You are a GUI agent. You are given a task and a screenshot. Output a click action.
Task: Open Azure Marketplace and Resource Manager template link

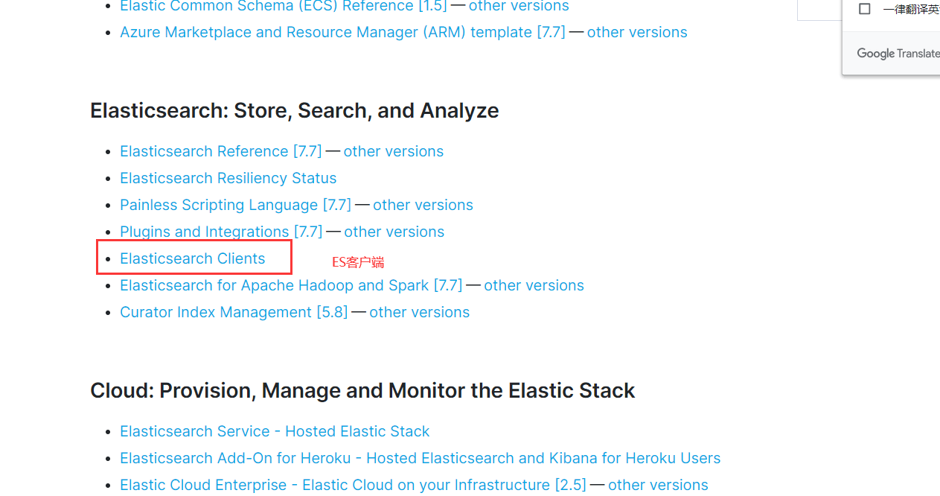click(x=342, y=32)
